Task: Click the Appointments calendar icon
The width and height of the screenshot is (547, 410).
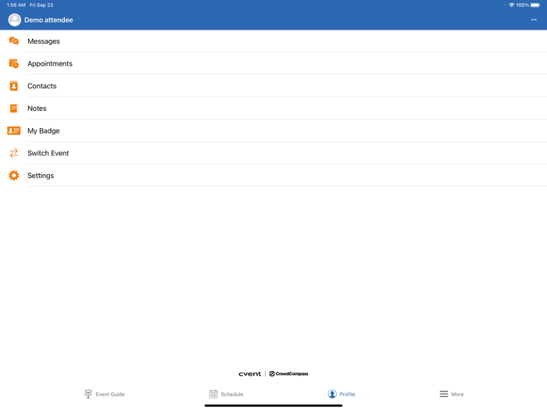Action: (x=14, y=64)
